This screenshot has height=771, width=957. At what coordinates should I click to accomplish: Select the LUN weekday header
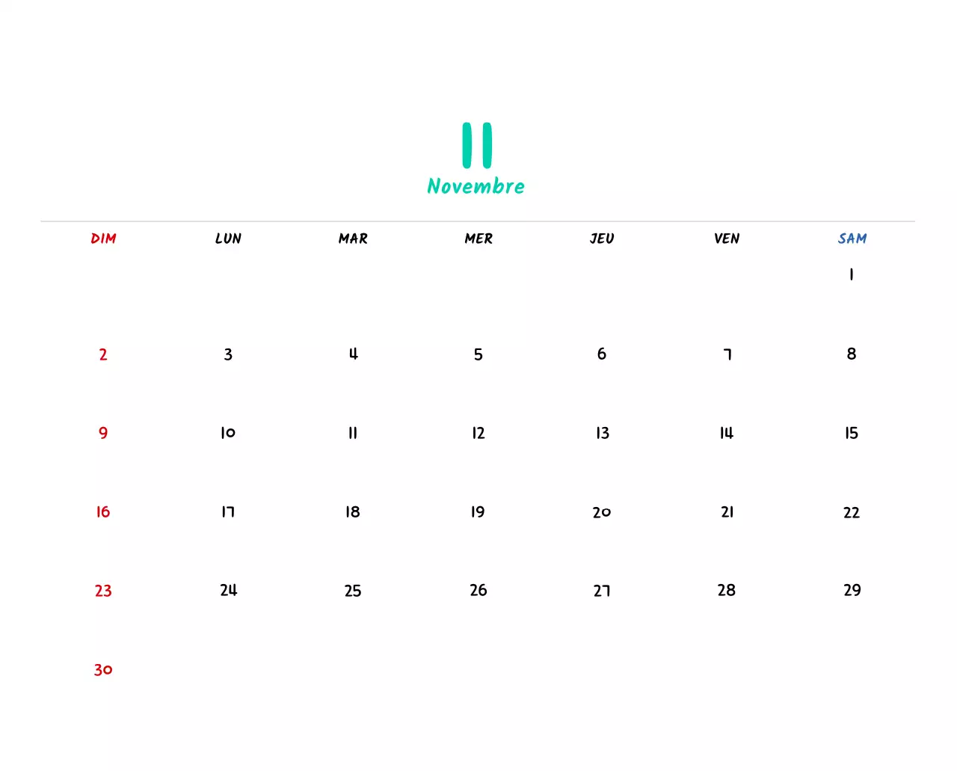228,239
